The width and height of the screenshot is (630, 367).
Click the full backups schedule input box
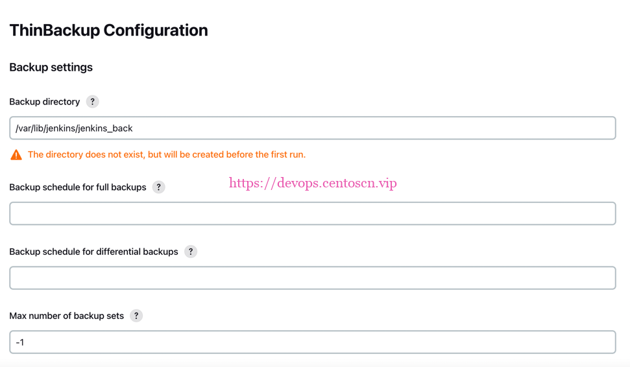tap(312, 213)
